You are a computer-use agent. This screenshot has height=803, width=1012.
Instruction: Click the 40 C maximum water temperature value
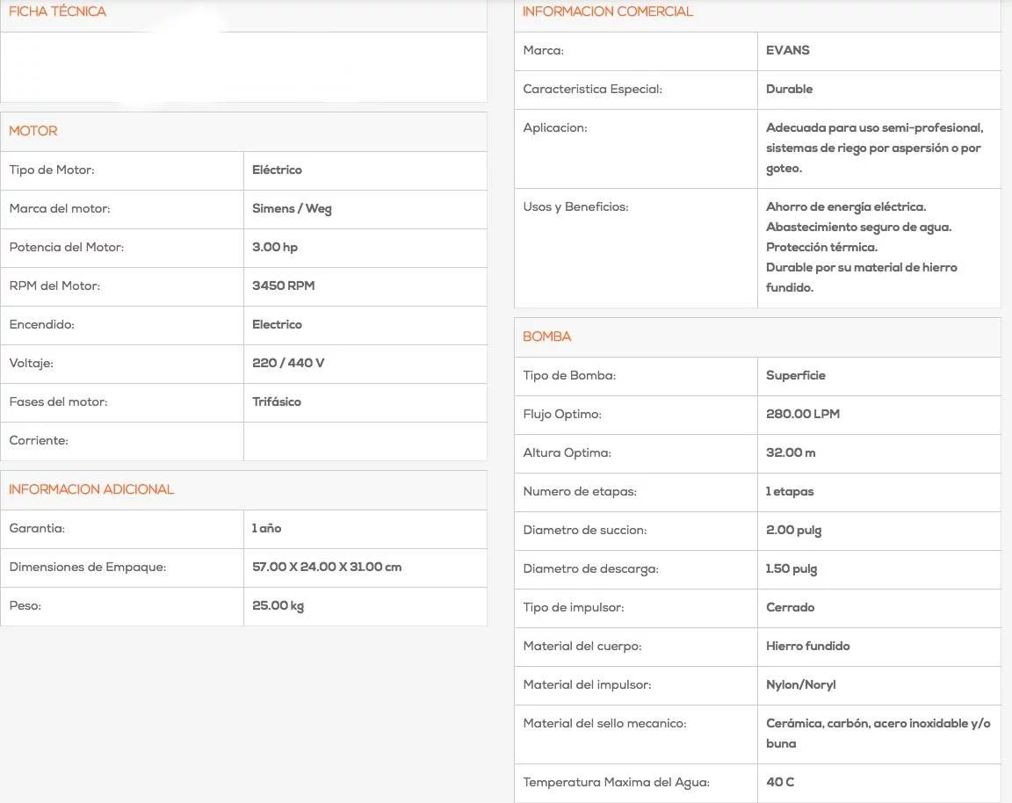[x=779, y=782]
